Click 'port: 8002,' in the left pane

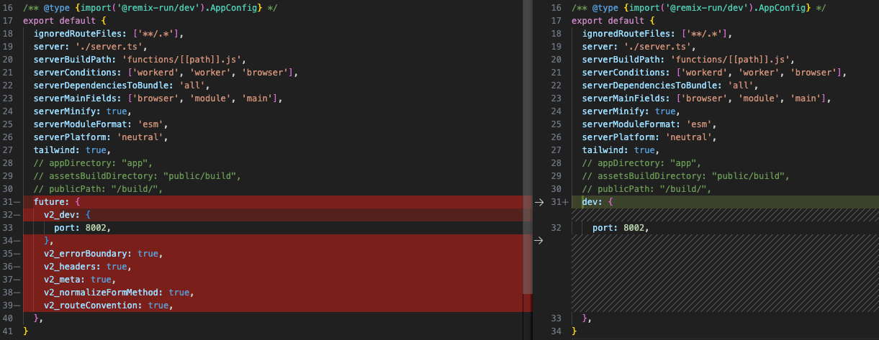point(82,228)
